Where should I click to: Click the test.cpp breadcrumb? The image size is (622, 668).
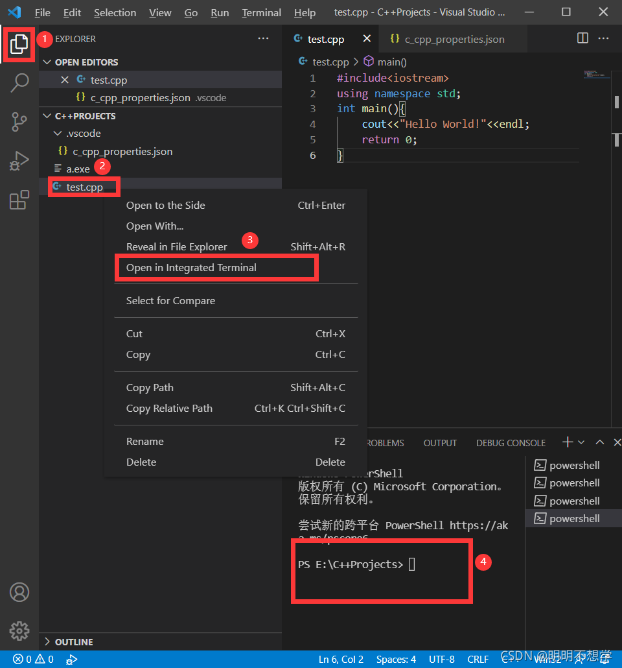[x=324, y=62]
